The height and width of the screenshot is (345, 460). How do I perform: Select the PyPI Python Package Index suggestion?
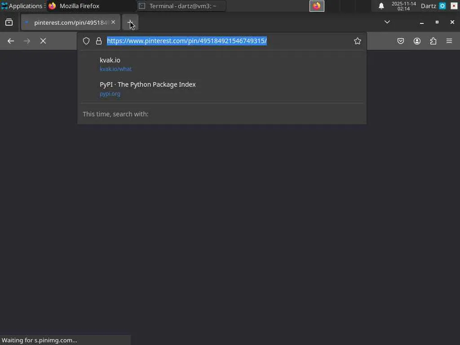click(221, 89)
